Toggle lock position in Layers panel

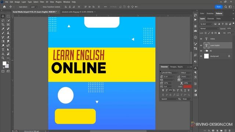point(212,33)
